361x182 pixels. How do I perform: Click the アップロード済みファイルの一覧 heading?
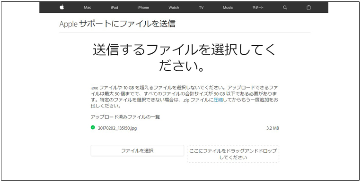[125, 117]
